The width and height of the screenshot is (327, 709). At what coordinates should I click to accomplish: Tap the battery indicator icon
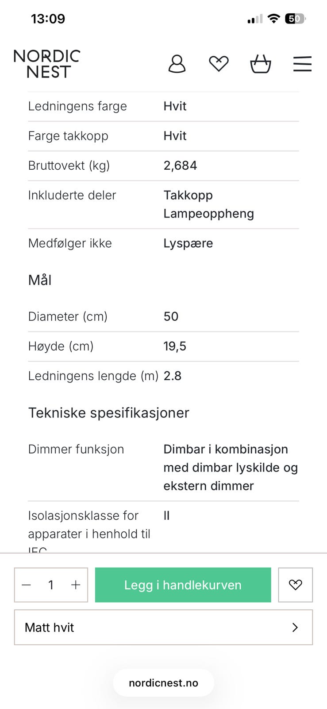[x=295, y=19]
